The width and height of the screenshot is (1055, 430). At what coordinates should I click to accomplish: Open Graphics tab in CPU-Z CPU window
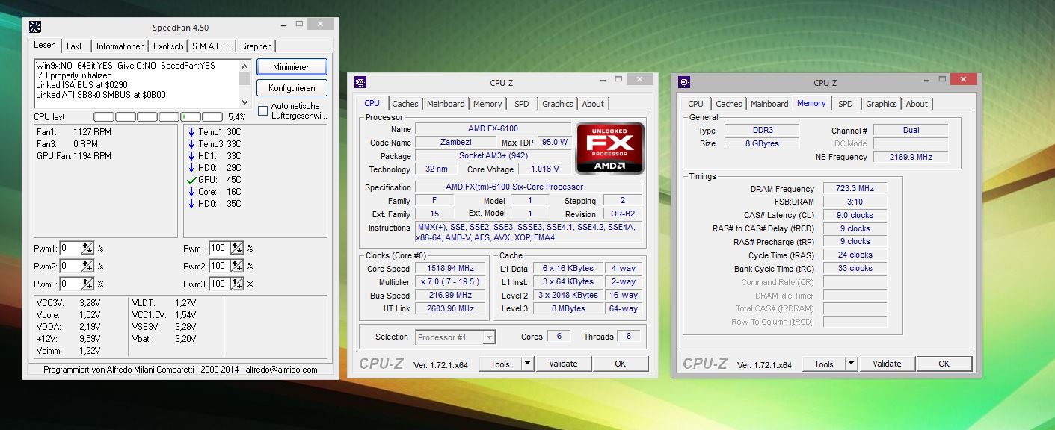coord(558,104)
